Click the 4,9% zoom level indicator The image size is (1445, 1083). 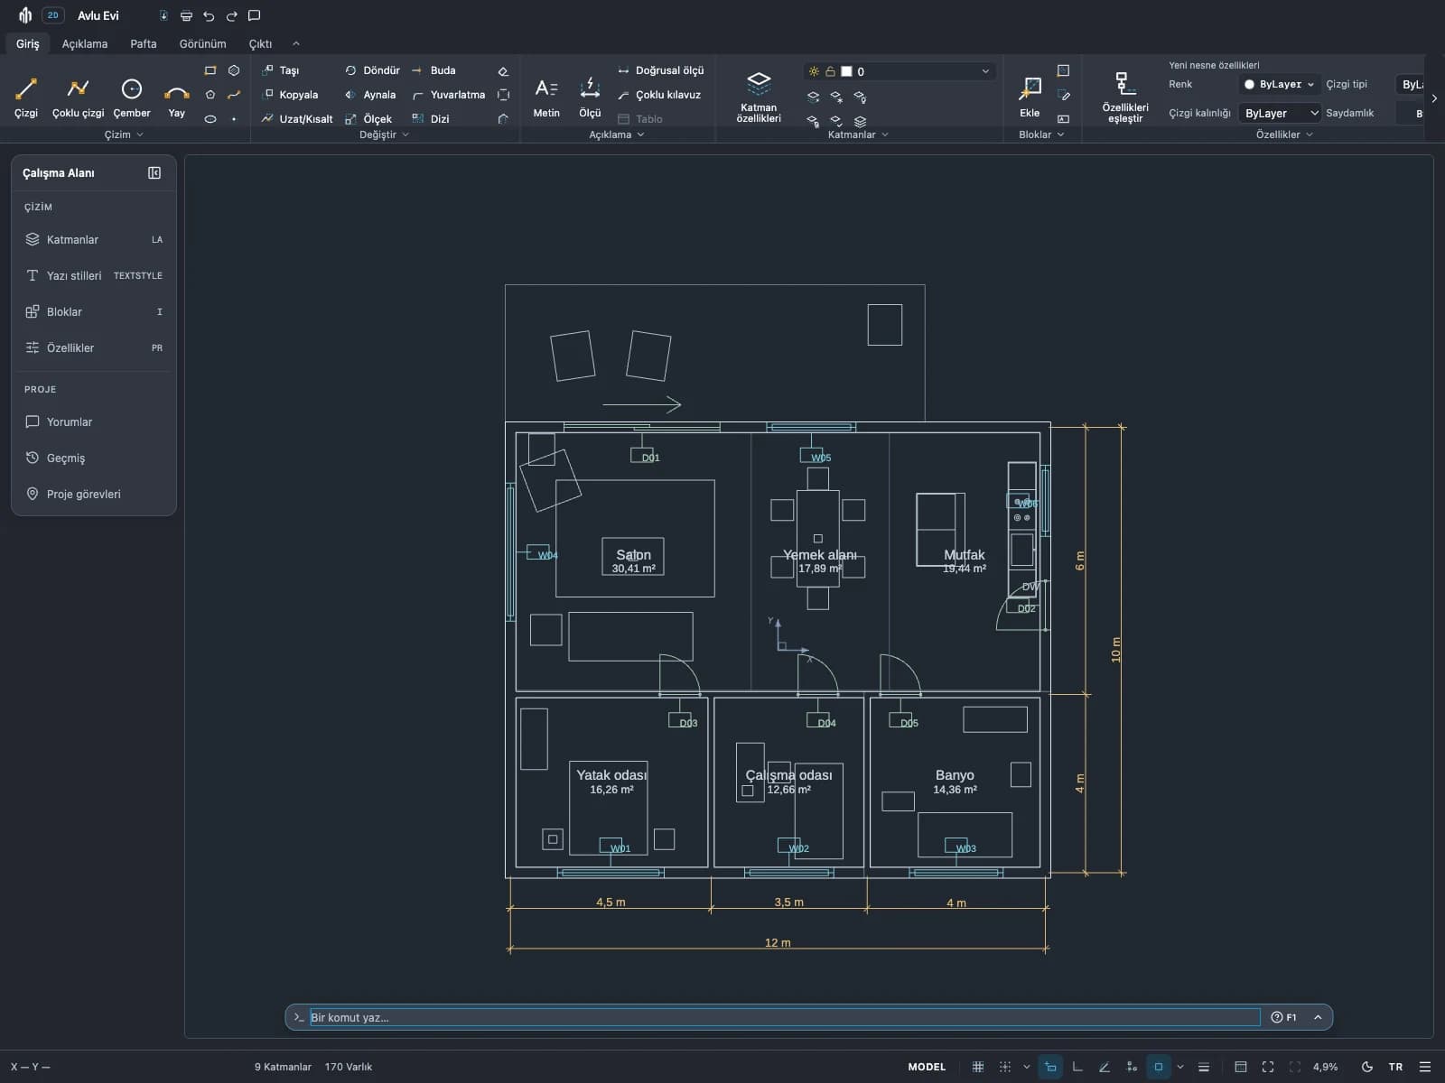[x=1326, y=1067]
